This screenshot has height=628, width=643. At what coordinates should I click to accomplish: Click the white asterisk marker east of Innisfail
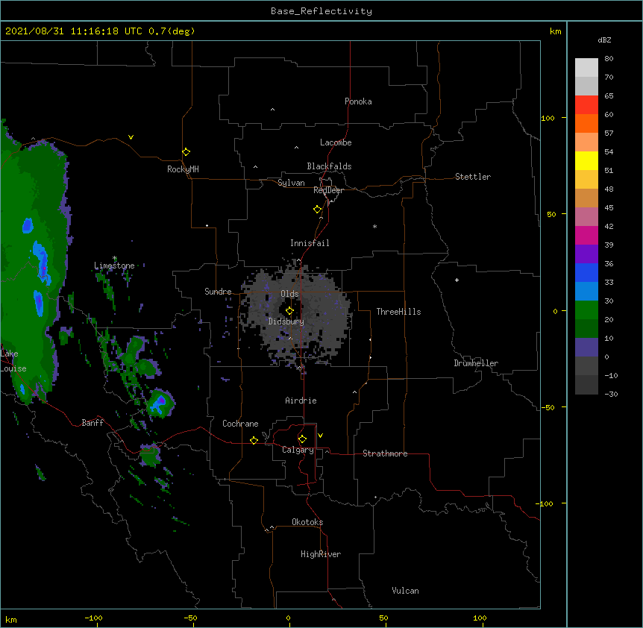(x=374, y=226)
